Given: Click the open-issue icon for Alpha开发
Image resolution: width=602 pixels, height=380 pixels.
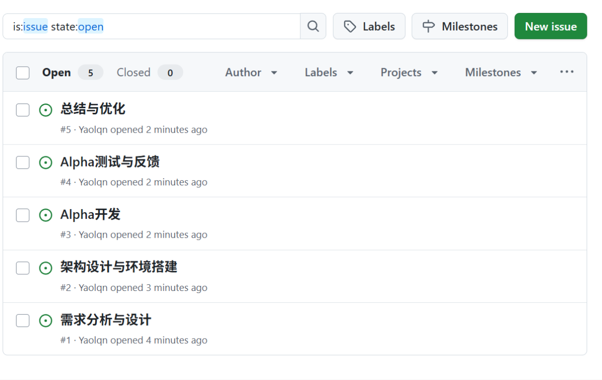Looking at the screenshot, I should pyautogui.click(x=46, y=215).
